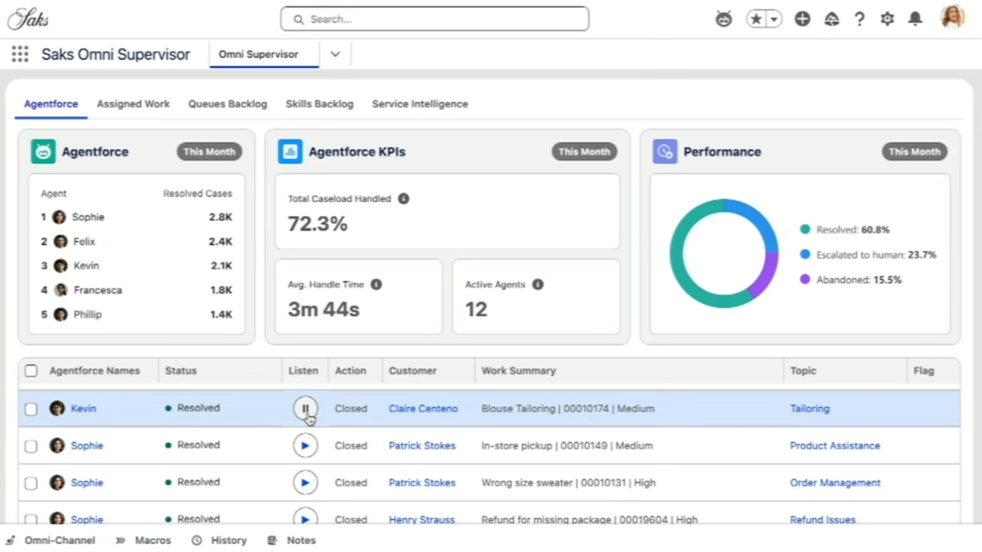Open Patrick Stokes on In-store pickup row
This screenshot has height=552, width=982.
[x=422, y=445]
